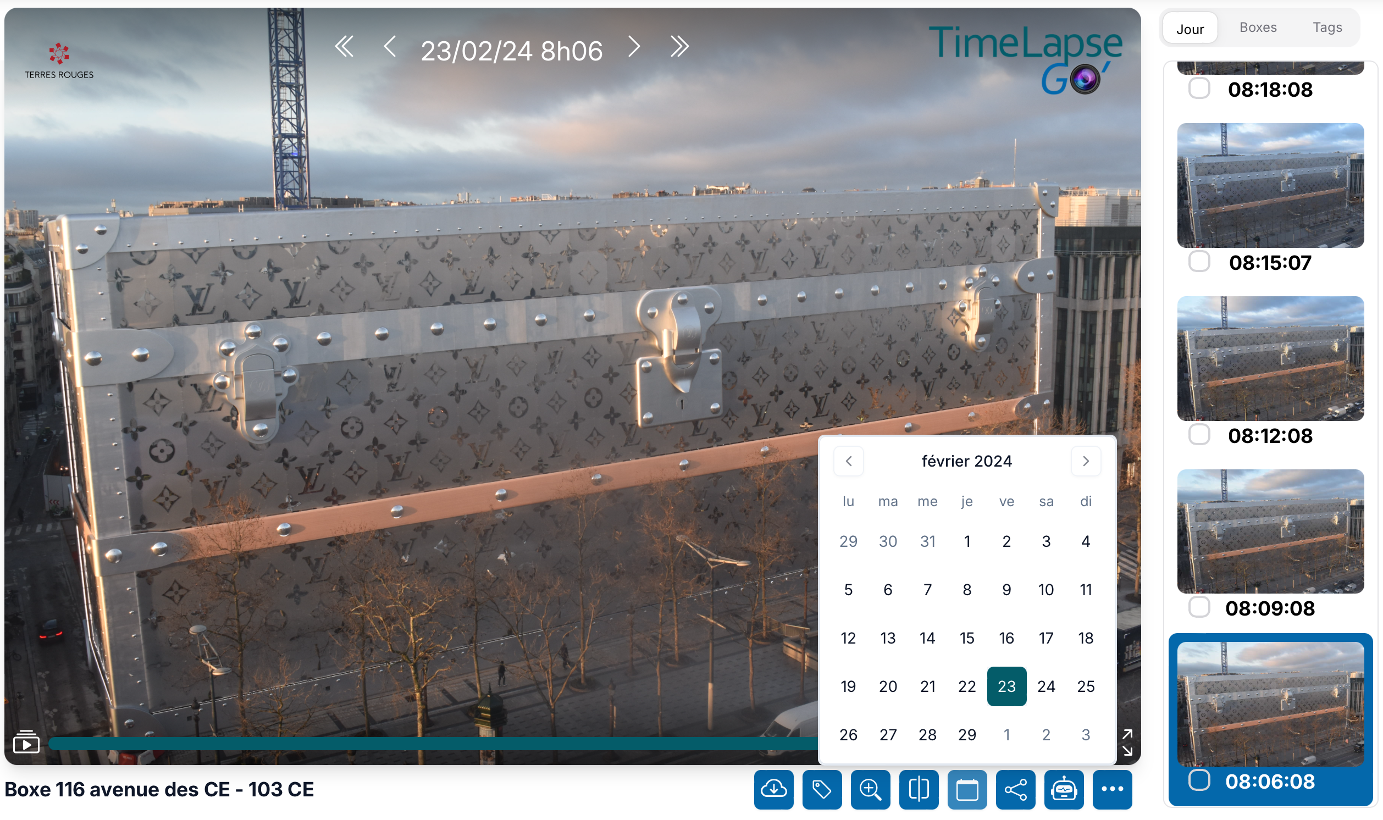Select February 5 in the calendar

pyautogui.click(x=848, y=590)
